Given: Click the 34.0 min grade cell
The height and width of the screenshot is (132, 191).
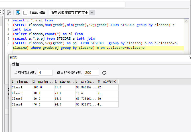Looking at the screenshot, I should coord(65,104).
